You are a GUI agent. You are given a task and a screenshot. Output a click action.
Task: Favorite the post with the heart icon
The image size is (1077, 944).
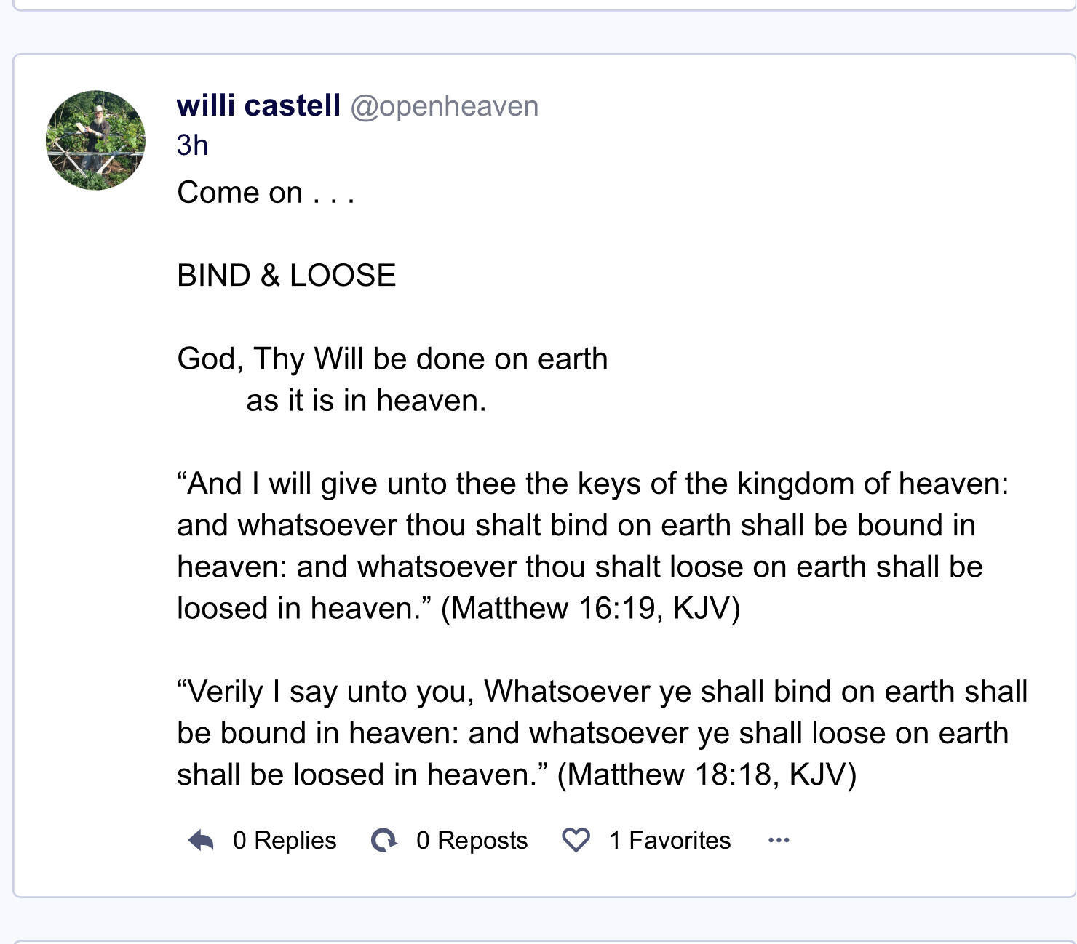click(576, 841)
